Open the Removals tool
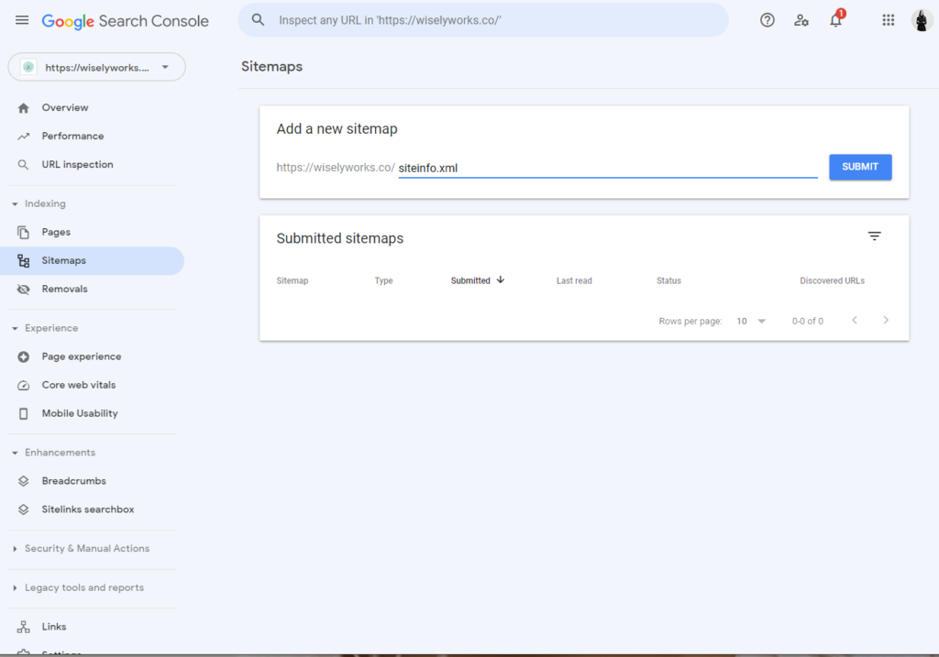Viewport: 939px width, 657px height. click(65, 289)
